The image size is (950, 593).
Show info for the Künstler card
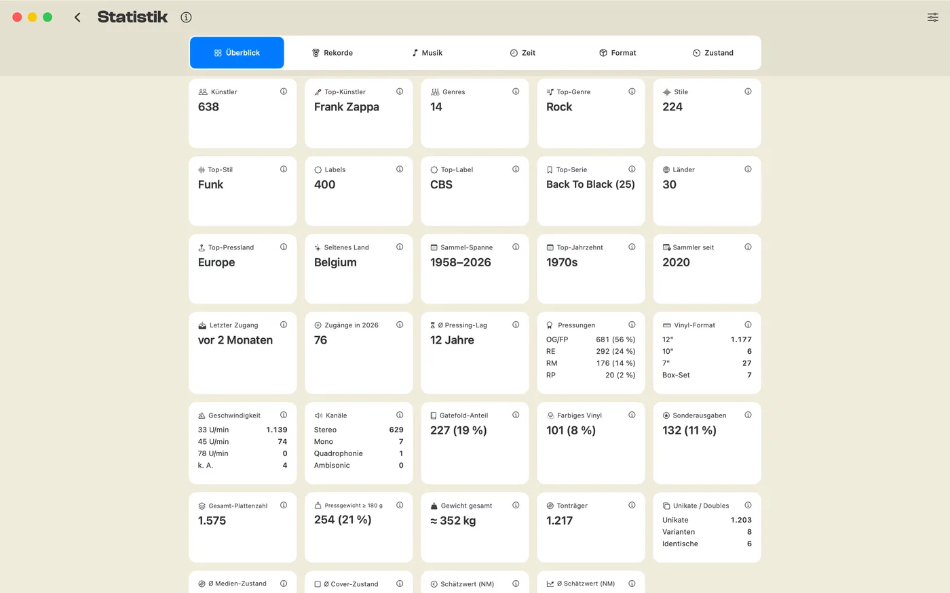284,91
